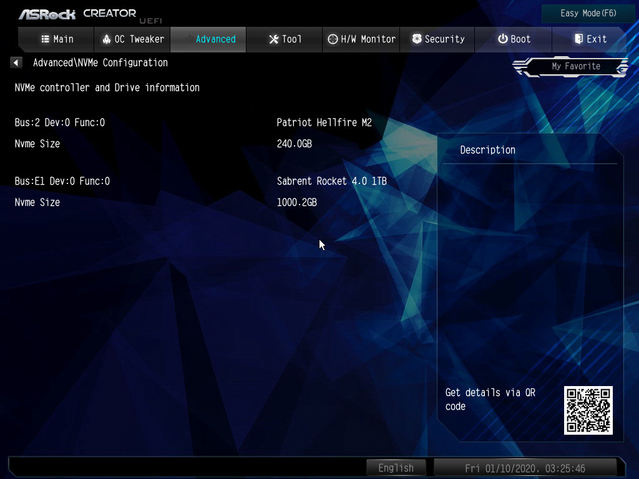
Task: Go back using the left arrow icon
Action: pyautogui.click(x=16, y=62)
